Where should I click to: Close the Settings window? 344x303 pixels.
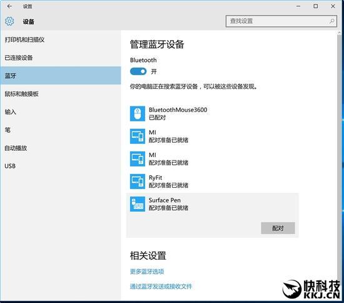coord(333,6)
